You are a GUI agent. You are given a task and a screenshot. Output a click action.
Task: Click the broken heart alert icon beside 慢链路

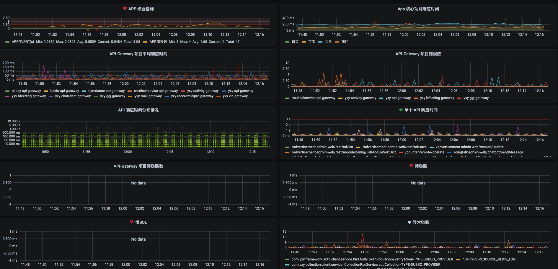[411, 166]
